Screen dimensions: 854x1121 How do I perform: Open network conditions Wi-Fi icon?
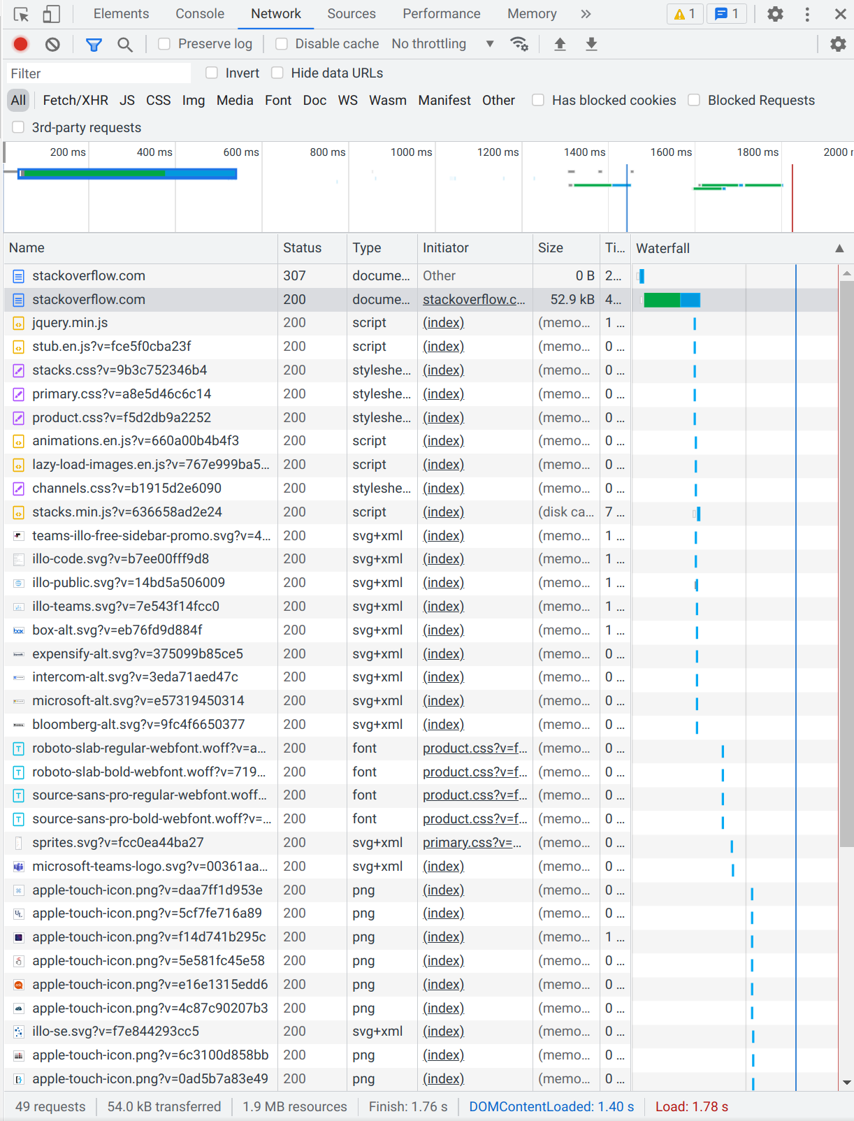pos(519,44)
